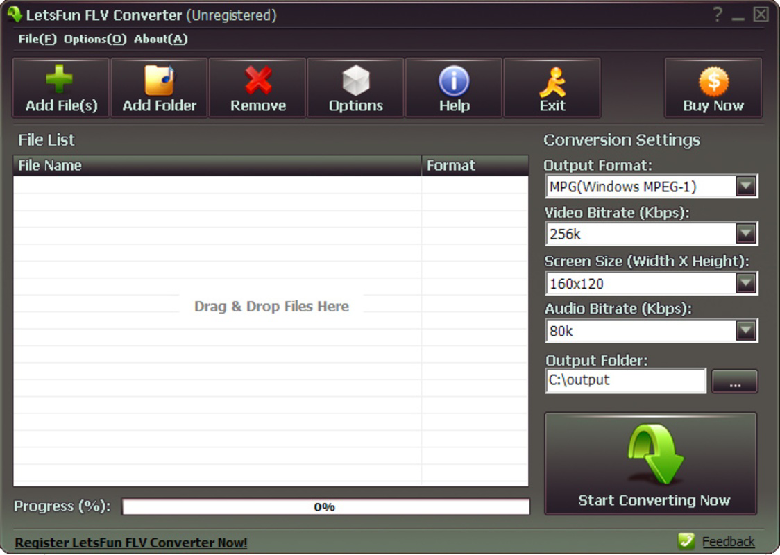This screenshot has width=780, height=555.
Task: Click the progress bar showing 0%
Action: pos(326,506)
